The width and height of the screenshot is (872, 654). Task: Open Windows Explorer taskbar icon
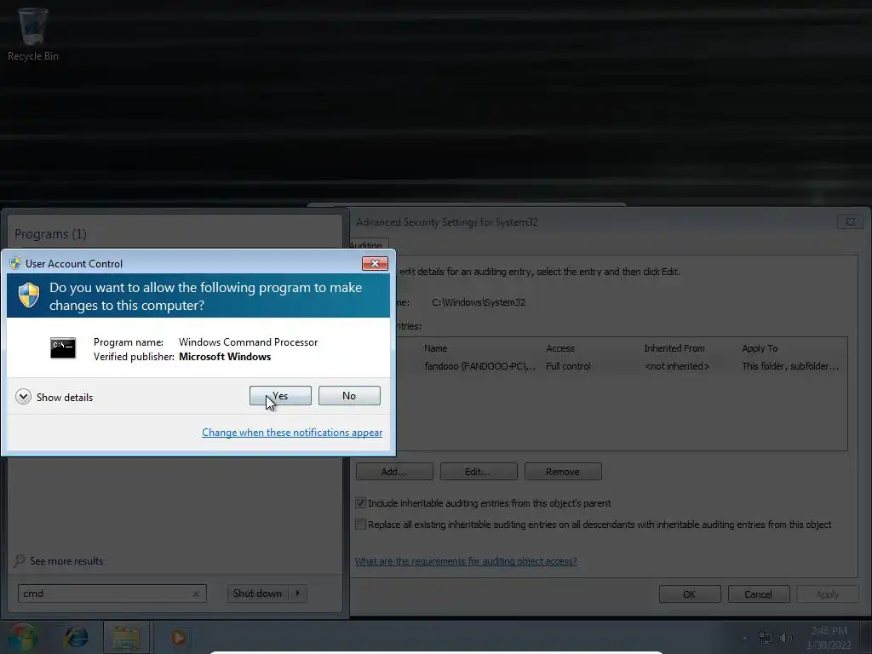tap(126, 637)
